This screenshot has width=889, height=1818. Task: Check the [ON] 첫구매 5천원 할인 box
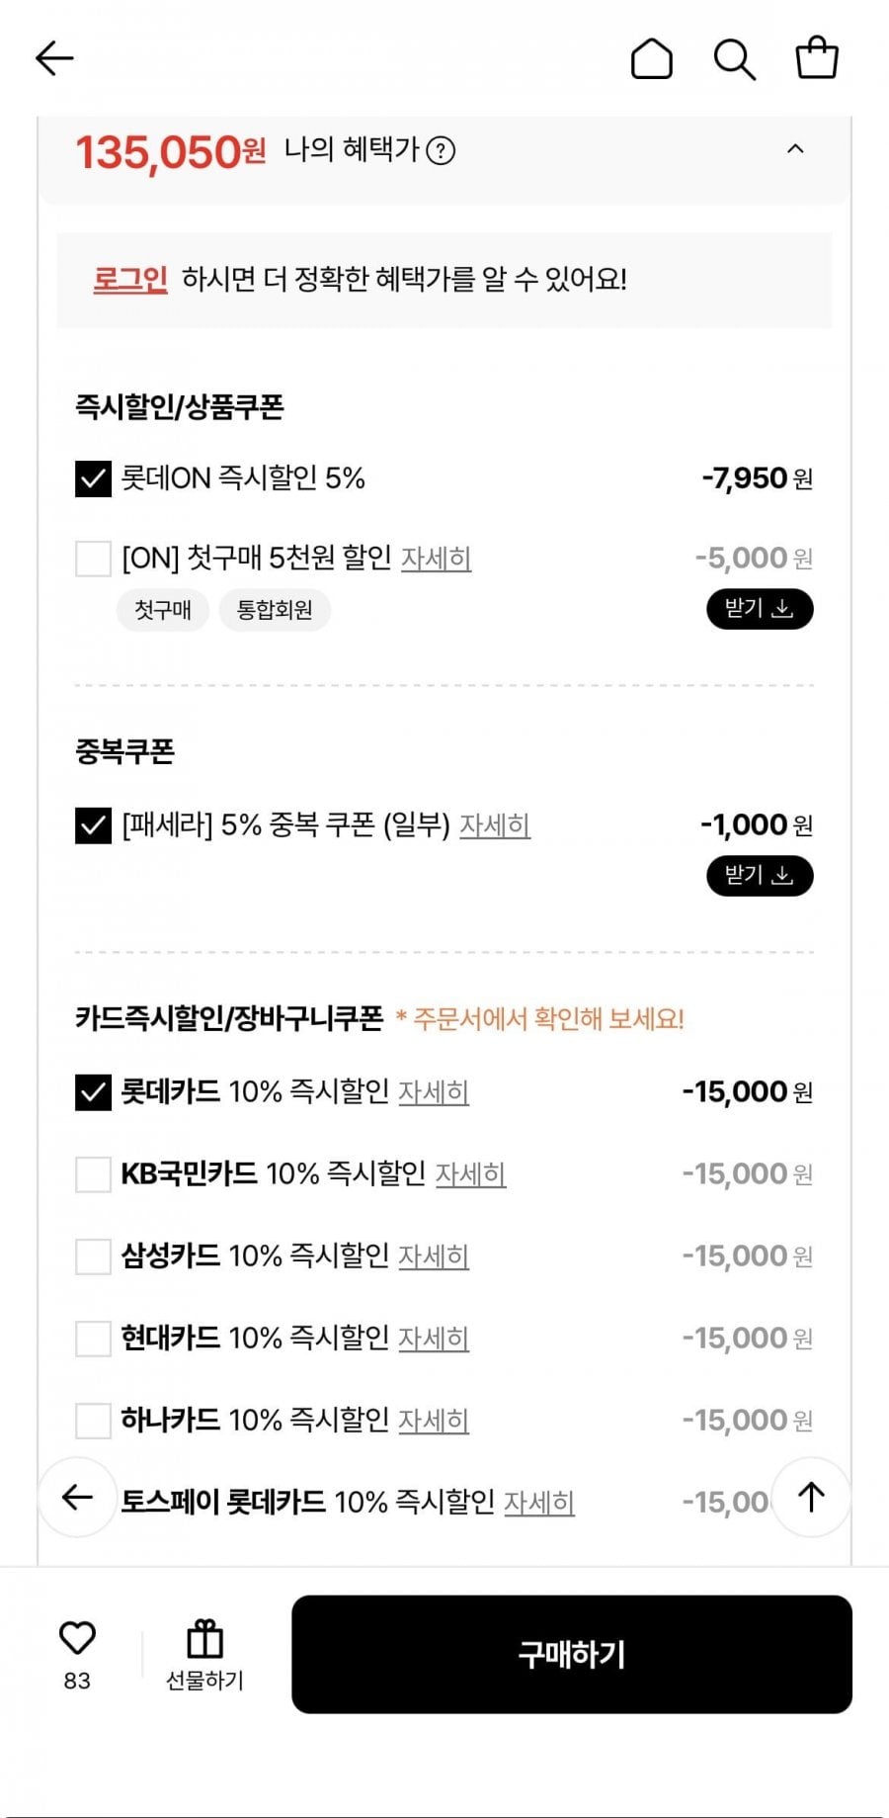coord(93,559)
